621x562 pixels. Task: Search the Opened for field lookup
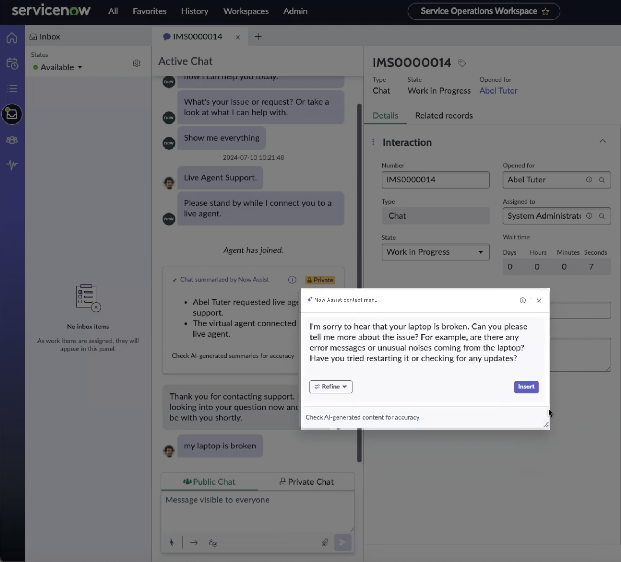coord(602,180)
